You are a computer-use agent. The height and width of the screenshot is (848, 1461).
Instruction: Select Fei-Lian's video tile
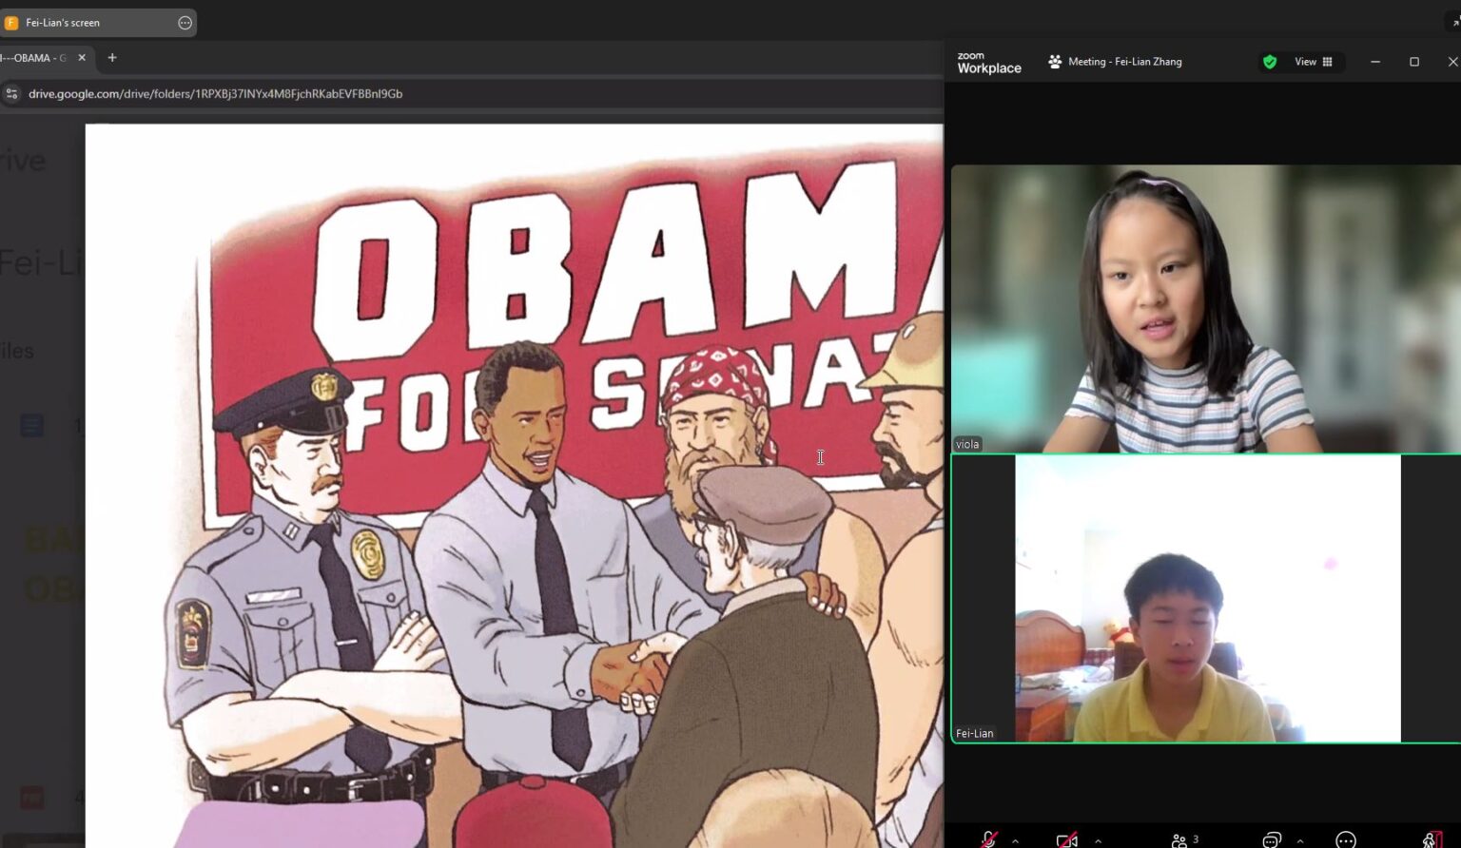(x=1206, y=598)
